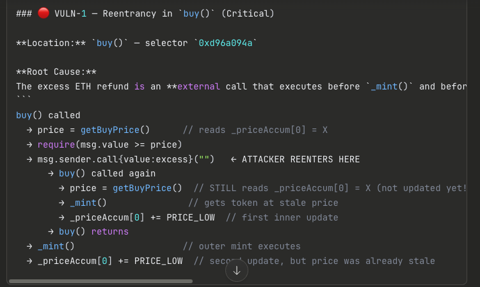Click comment '// outer mint executes'
This screenshot has height=287, width=480.
pos(242,246)
